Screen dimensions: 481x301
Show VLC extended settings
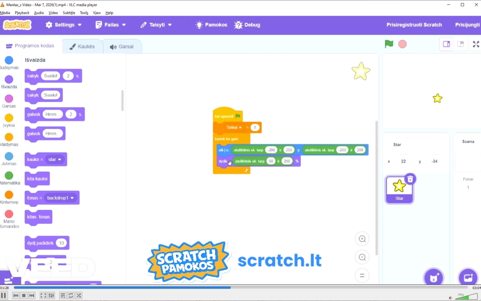[51, 296]
